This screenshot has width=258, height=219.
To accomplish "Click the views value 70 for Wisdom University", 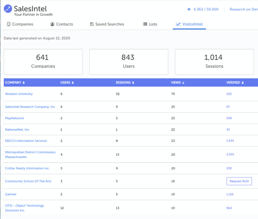I will tap(173, 94).
